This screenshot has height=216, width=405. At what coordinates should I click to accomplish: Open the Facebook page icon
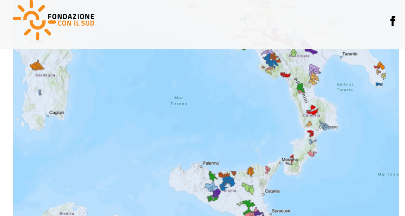[x=392, y=21]
